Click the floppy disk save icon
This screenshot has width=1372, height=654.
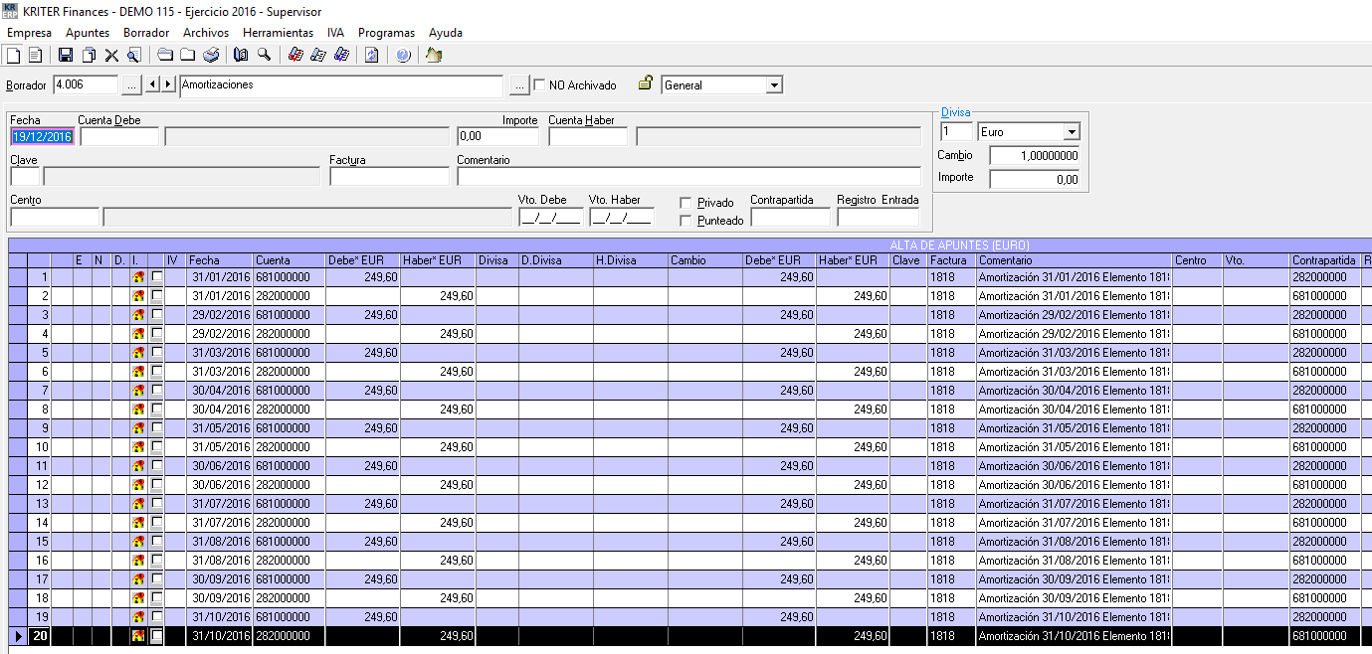point(66,56)
